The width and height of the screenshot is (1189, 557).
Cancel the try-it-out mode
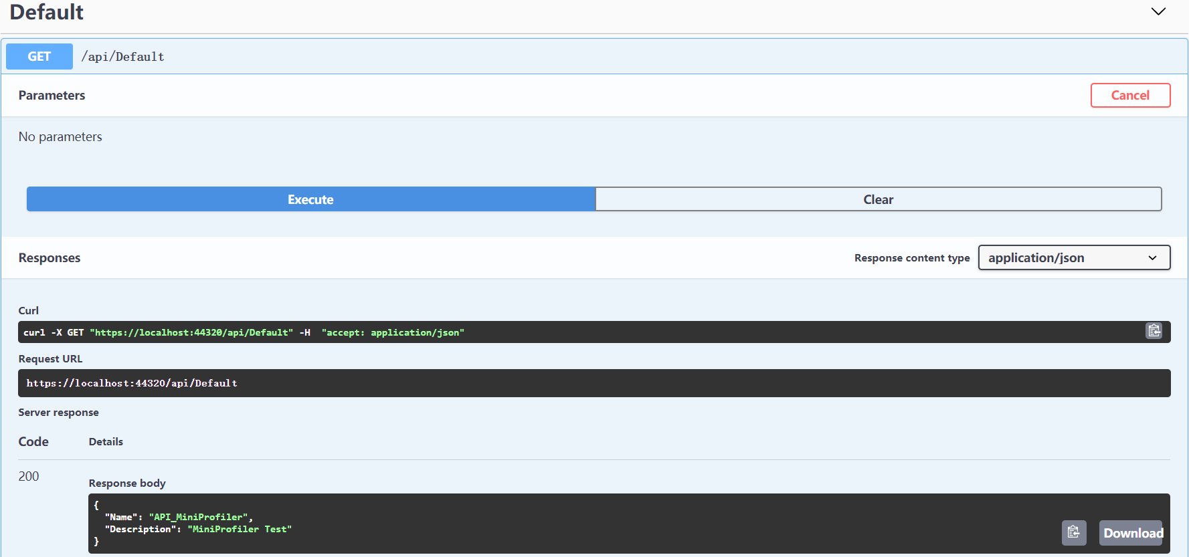(1130, 95)
